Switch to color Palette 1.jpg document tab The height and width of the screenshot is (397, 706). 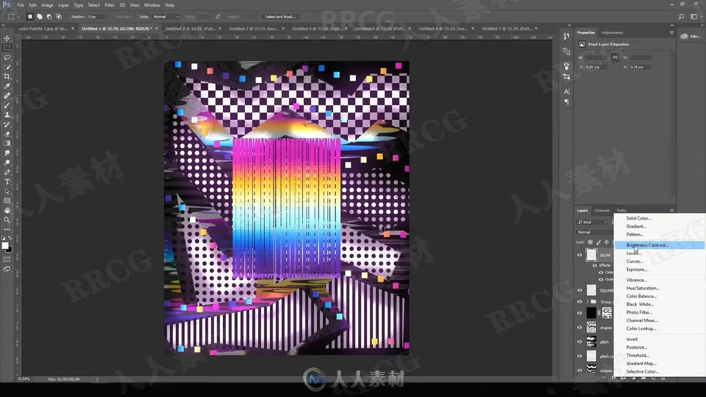coord(43,28)
